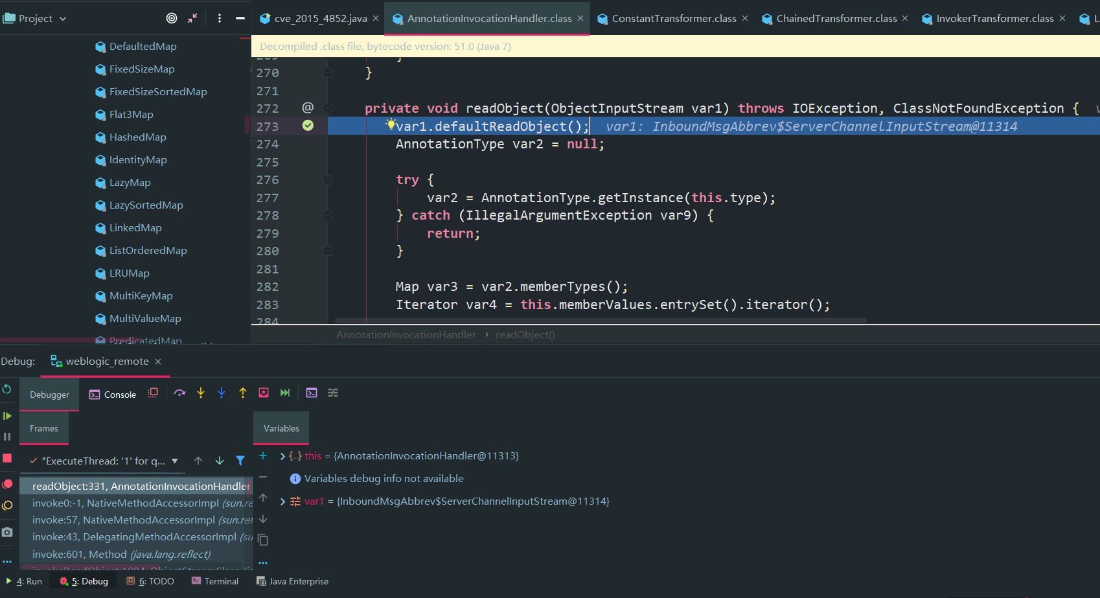The width and height of the screenshot is (1100, 598).
Task: Open 6: TODO tool window
Action: (150, 581)
